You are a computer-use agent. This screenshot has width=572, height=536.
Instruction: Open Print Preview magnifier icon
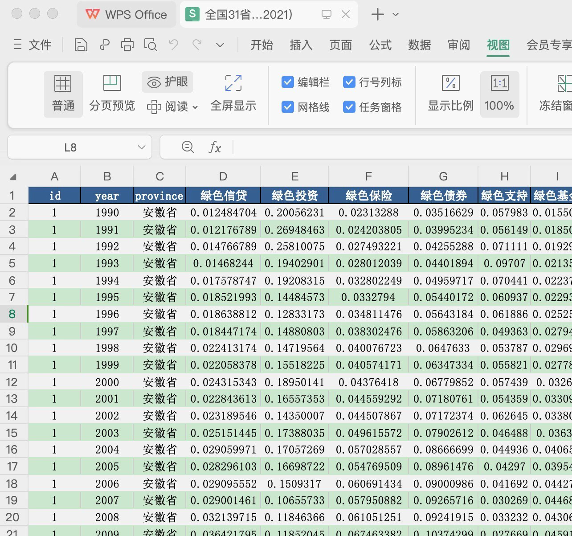tap(151, 45)
